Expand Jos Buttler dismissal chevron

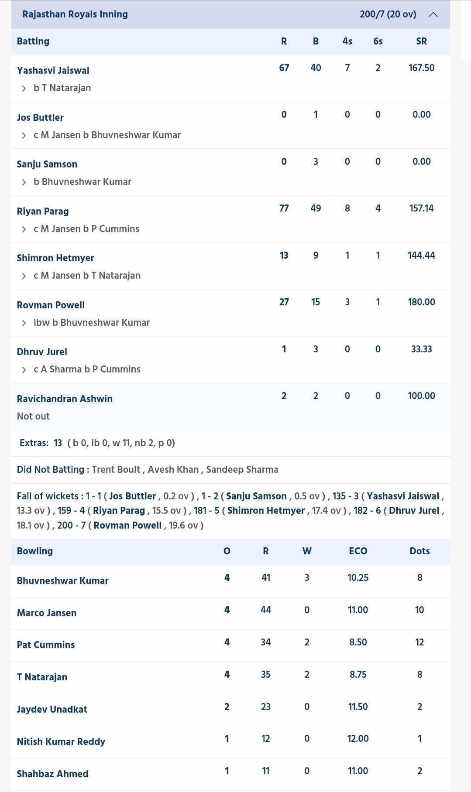(x=24, y=136)
